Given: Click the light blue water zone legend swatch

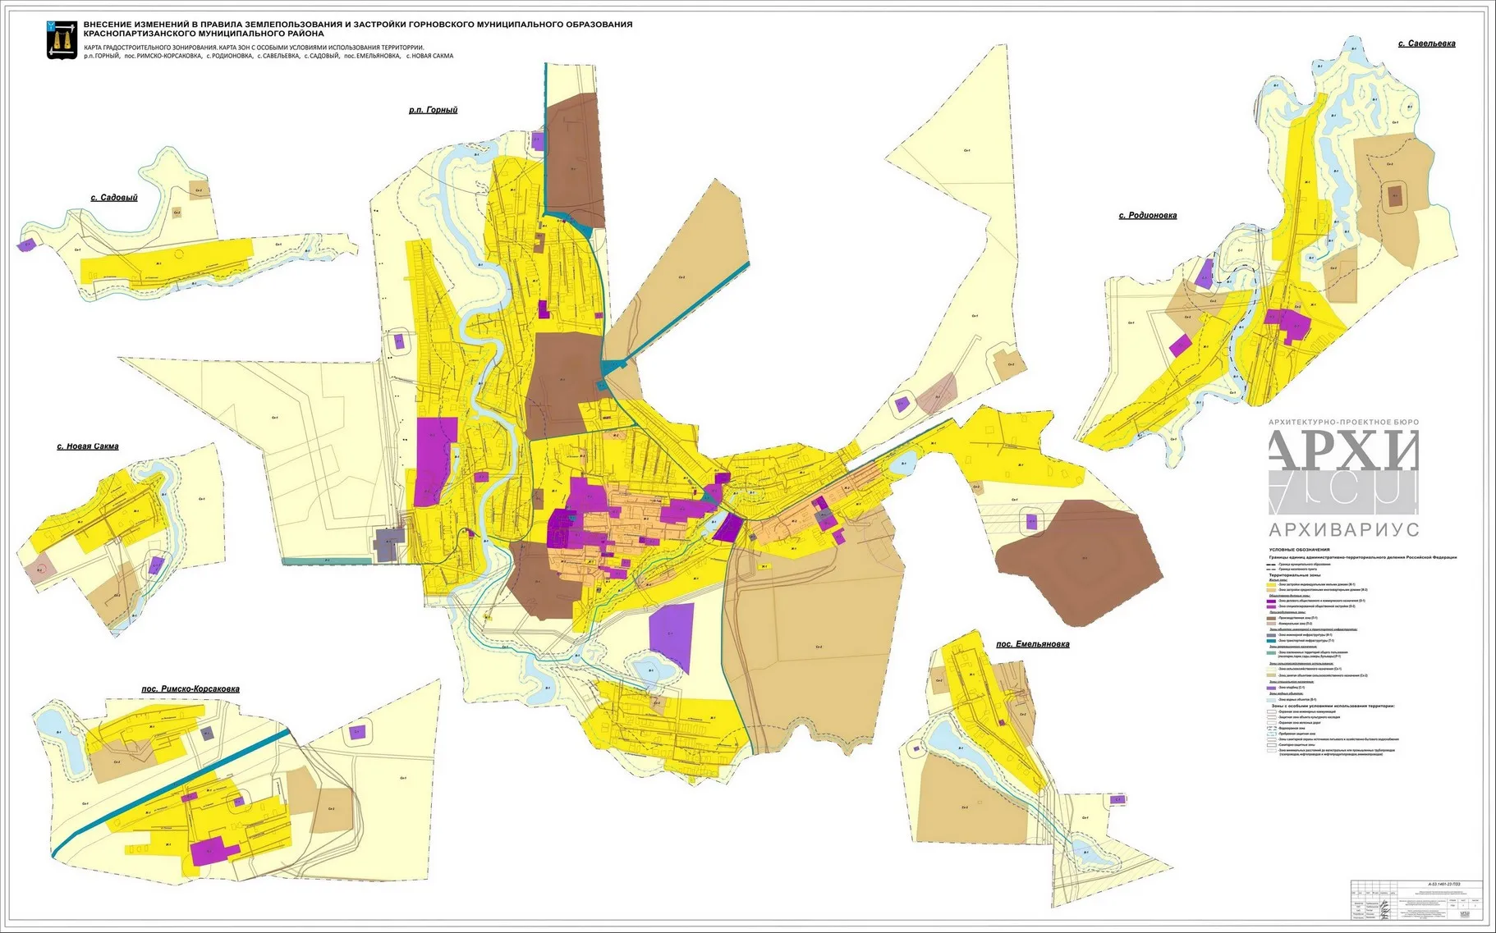Looking at the screenshot, I should point(1271,699).
